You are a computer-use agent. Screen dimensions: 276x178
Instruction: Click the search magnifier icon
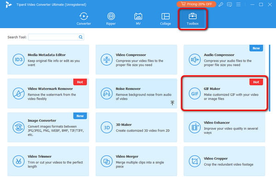80,37
